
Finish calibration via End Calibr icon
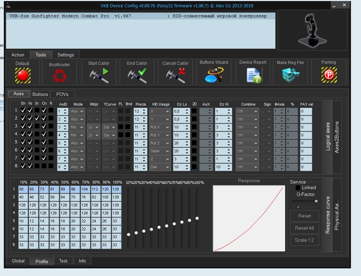pyautogui.click(x=137, y=75)
